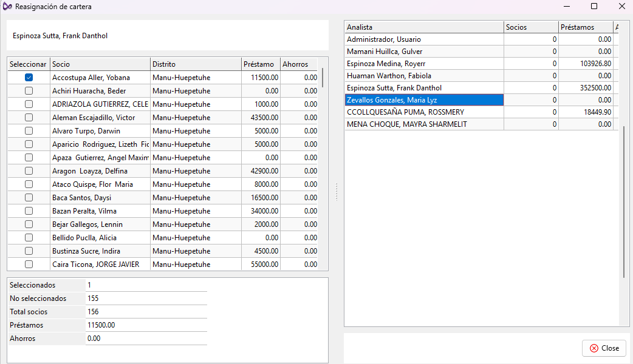Click the analyst panel vertical scrollbar
The image size is (633, 364).
pos(623,200)
